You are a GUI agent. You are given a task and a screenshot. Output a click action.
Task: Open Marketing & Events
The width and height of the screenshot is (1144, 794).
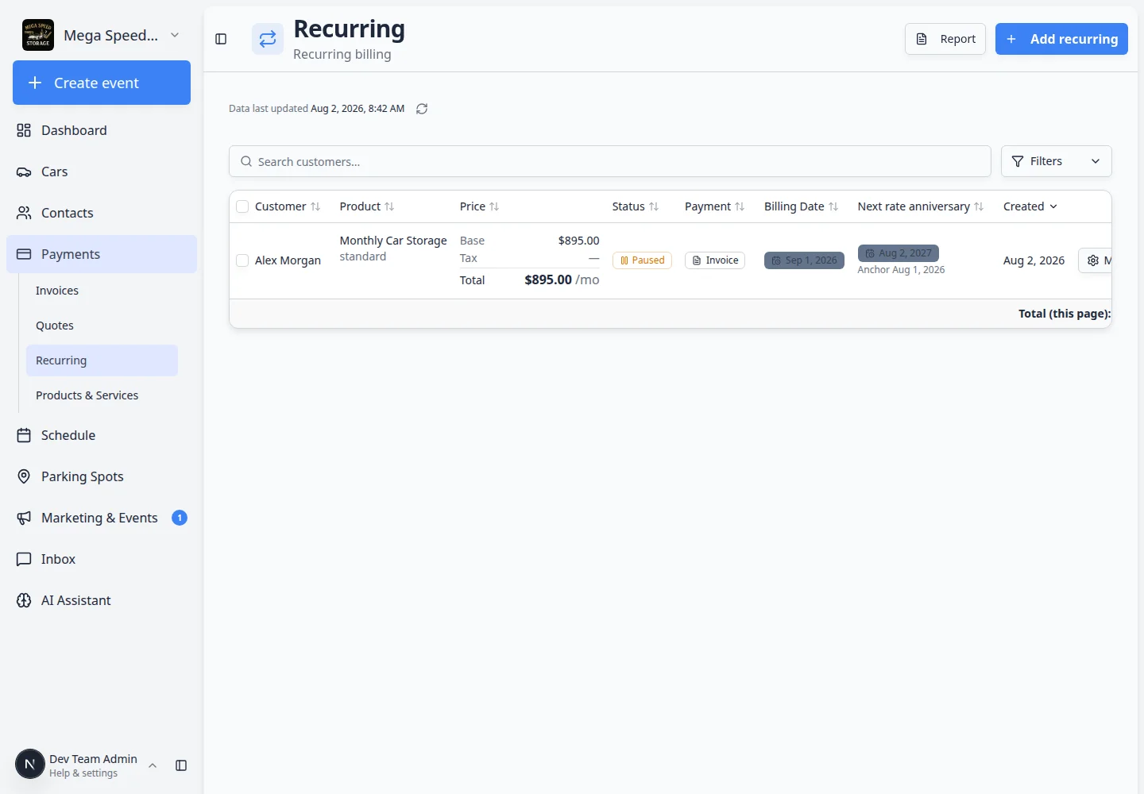click(102, 518)
